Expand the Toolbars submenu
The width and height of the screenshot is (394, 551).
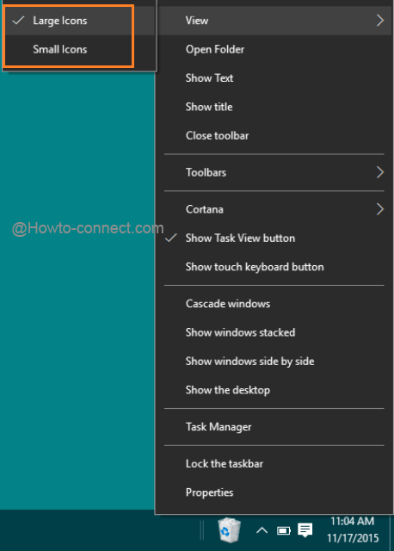(x=274, y=172)
